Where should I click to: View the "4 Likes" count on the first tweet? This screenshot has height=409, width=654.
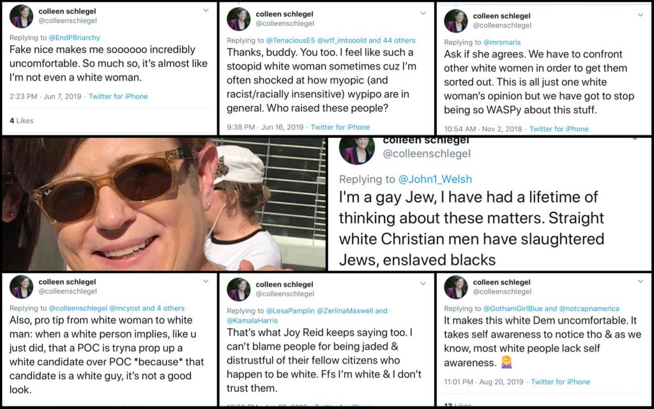coord(22,121)
